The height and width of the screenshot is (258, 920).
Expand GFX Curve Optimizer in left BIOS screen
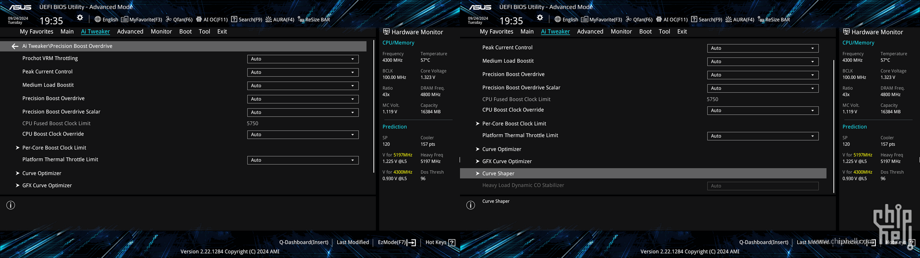pyautogui.click(x=44, y=185)
